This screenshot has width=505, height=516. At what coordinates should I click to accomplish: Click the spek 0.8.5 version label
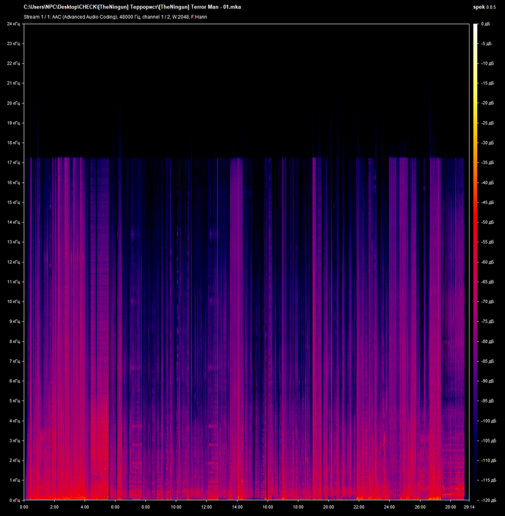click(x=484, y=7)
